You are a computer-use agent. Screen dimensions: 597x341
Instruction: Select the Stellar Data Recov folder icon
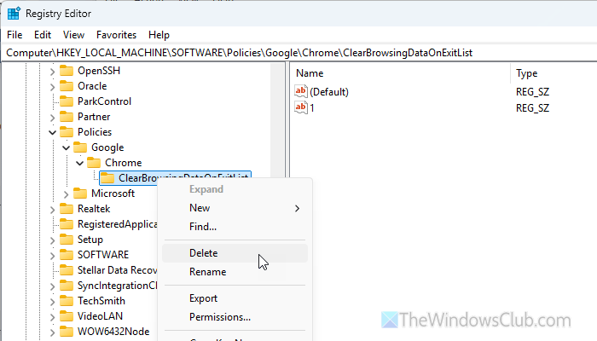(67, 270)
